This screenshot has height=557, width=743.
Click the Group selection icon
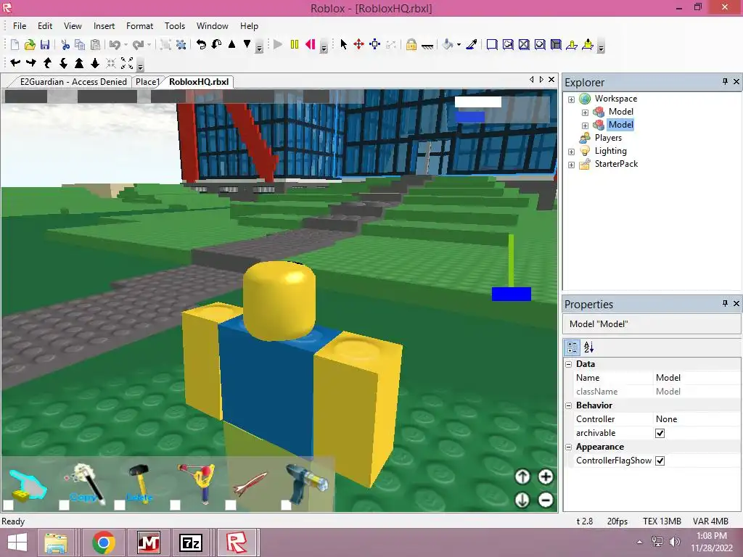[x=165, y=44]
